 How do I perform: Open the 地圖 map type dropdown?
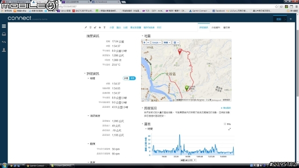(167, 42)
